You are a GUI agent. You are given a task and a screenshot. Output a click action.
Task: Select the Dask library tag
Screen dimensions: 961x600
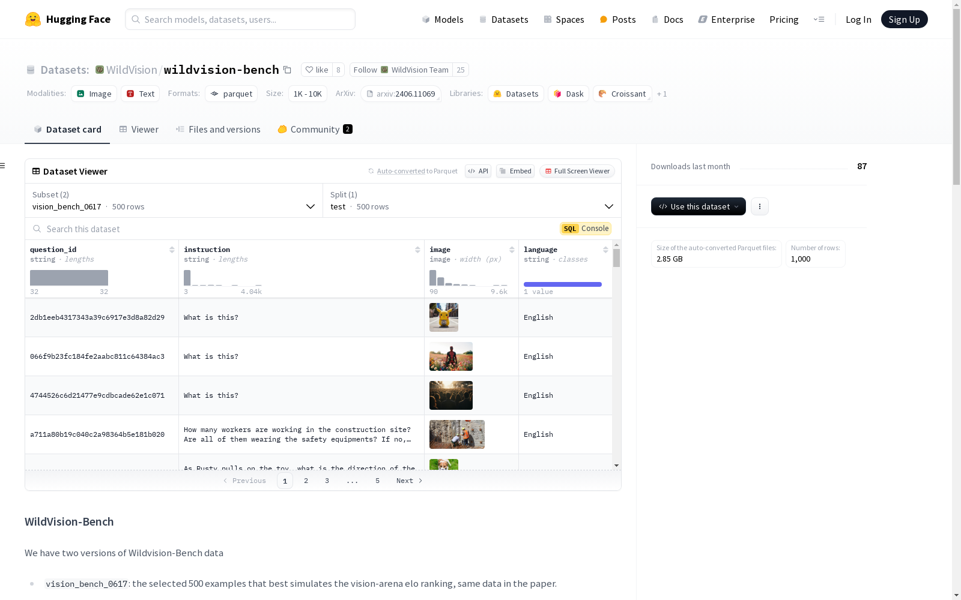tap(568, 94)
